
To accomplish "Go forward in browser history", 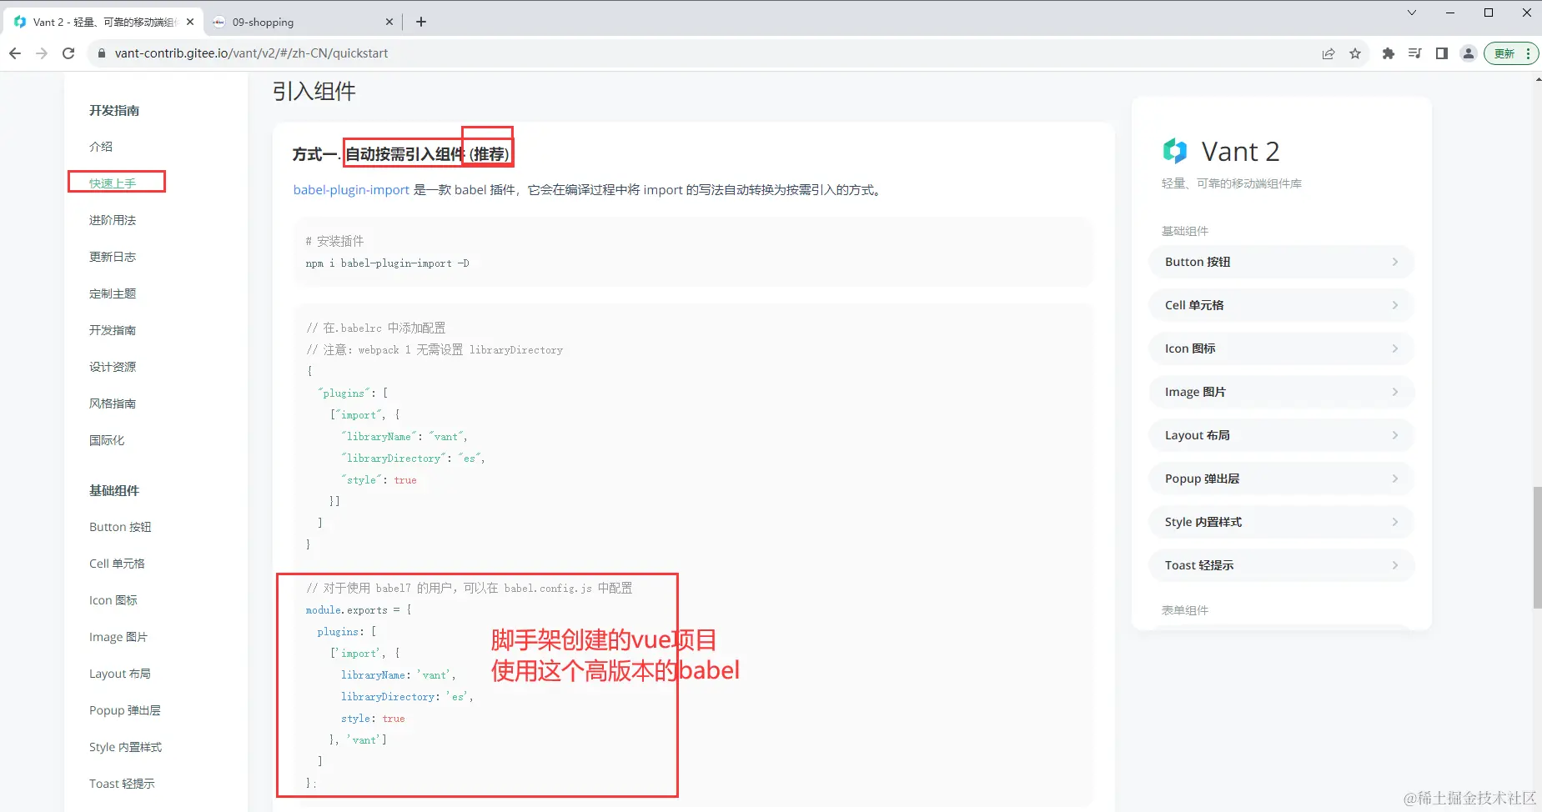I will (x=42, y=53).
